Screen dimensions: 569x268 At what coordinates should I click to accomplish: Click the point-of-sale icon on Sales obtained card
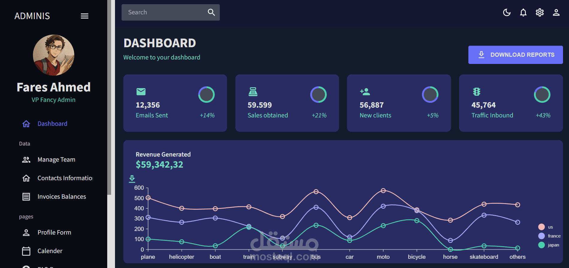253,91
